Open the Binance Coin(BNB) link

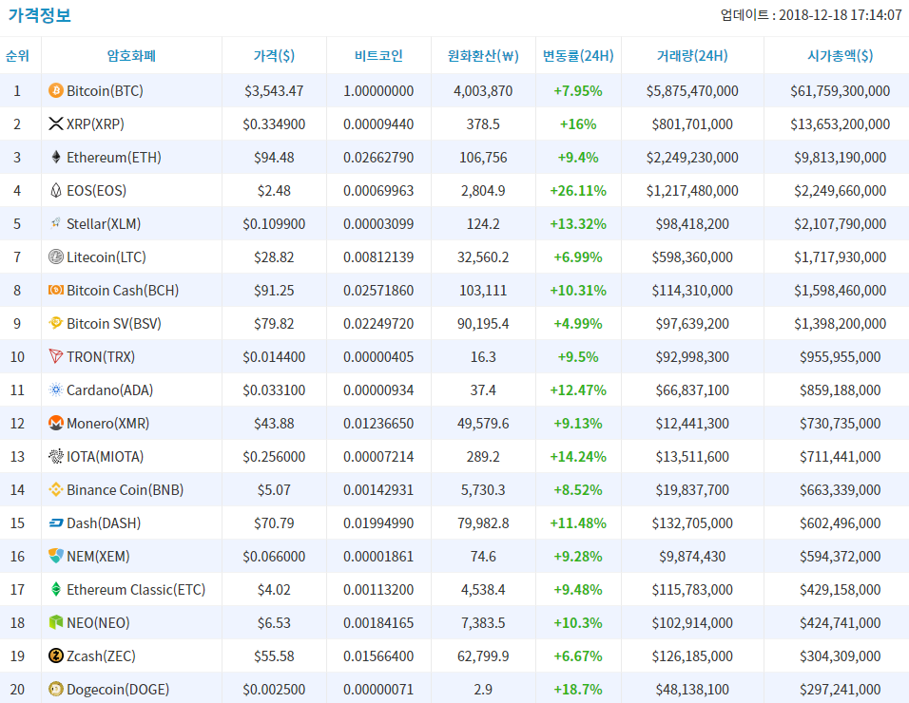[x=126, y=490]
